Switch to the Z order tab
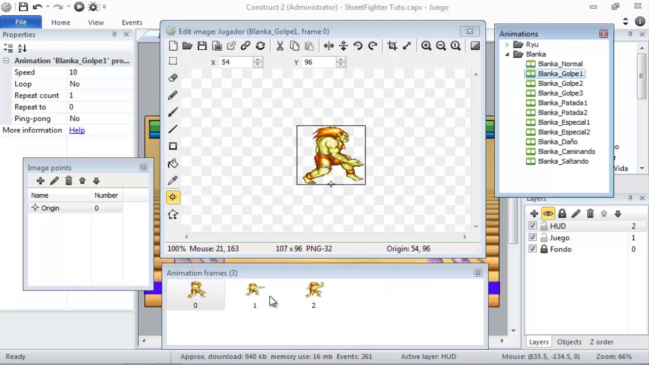Image resolution: width=649 pixels, height=365 pixels. click(601, 342)
